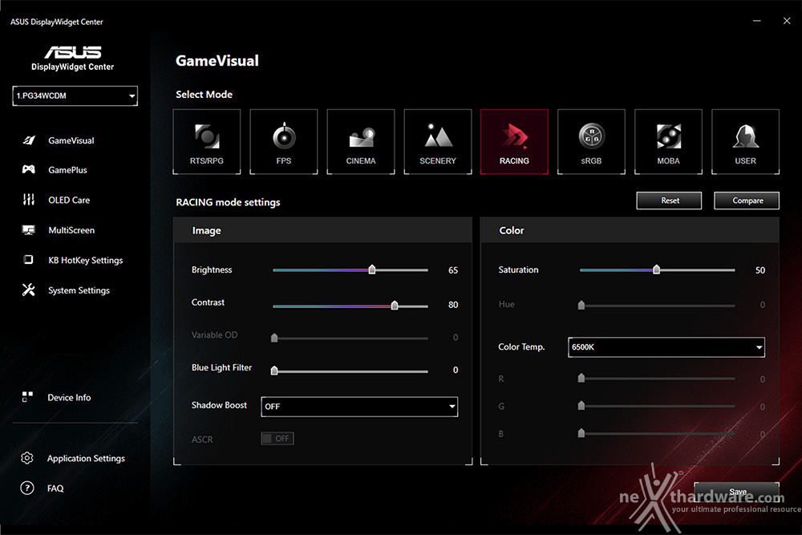
Task: Click the Image panel header
Action: click(322, 230)
